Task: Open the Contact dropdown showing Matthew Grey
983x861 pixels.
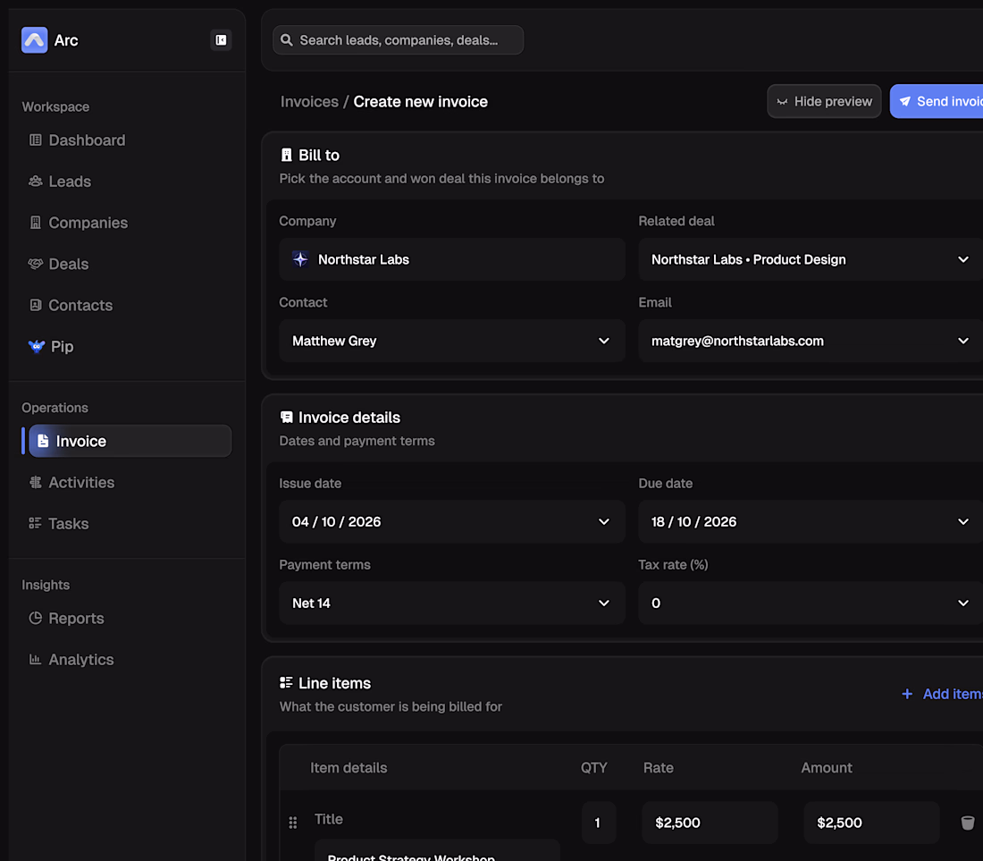Action: (x=452, y=342)
